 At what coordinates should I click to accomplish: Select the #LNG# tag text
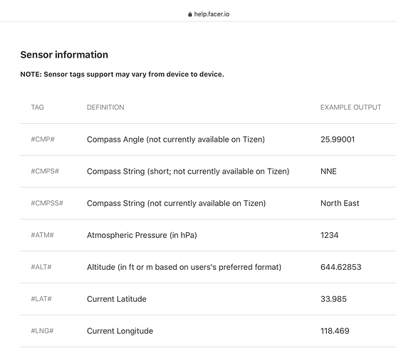tap(42, 331)
